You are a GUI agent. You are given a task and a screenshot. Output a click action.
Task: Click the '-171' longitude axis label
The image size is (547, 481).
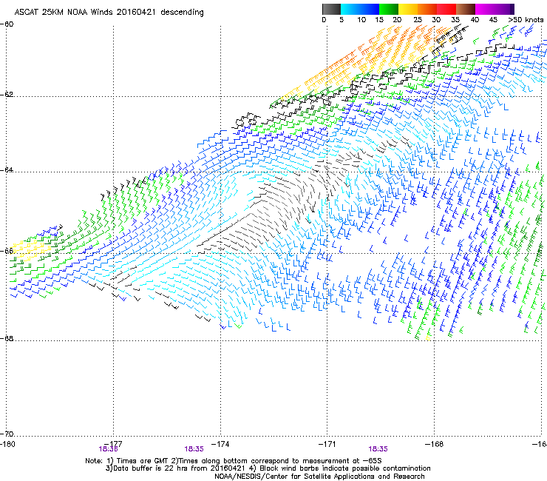point(327,444)
